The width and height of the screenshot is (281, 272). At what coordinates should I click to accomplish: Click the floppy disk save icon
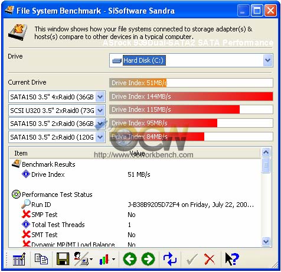pos(63,259)
